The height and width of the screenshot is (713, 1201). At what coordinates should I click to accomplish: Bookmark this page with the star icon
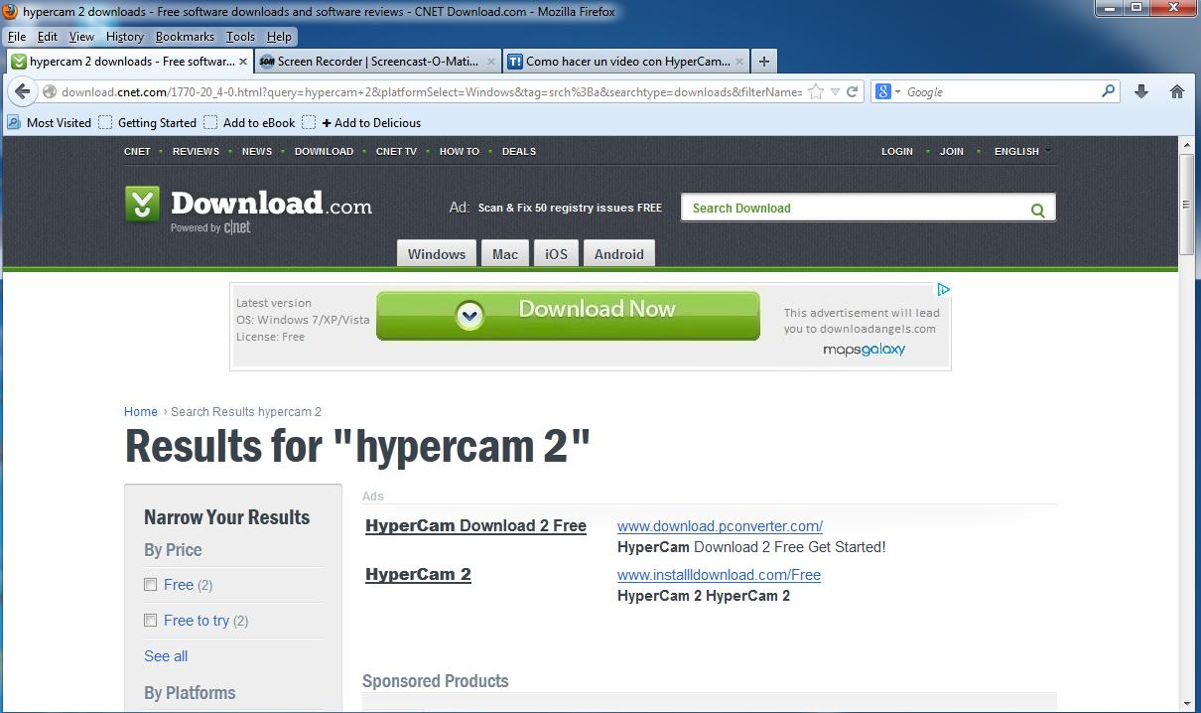(x=814, y=91)
